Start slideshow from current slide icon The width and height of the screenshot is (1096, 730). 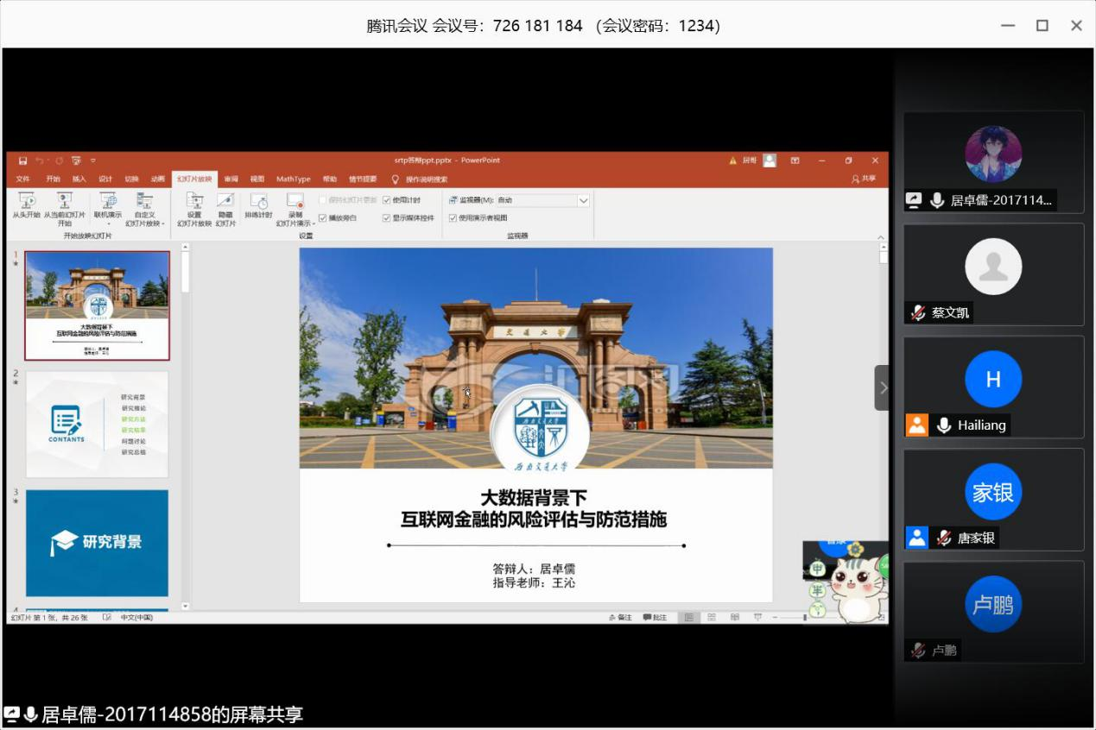pyautogui.click(x=64, y=201)
